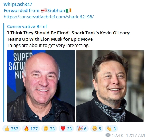Image resolution: width=148 pixels, height=139 pixels.
Task: Click the red heart reaction with 23
Action: (x=66, y=129)
